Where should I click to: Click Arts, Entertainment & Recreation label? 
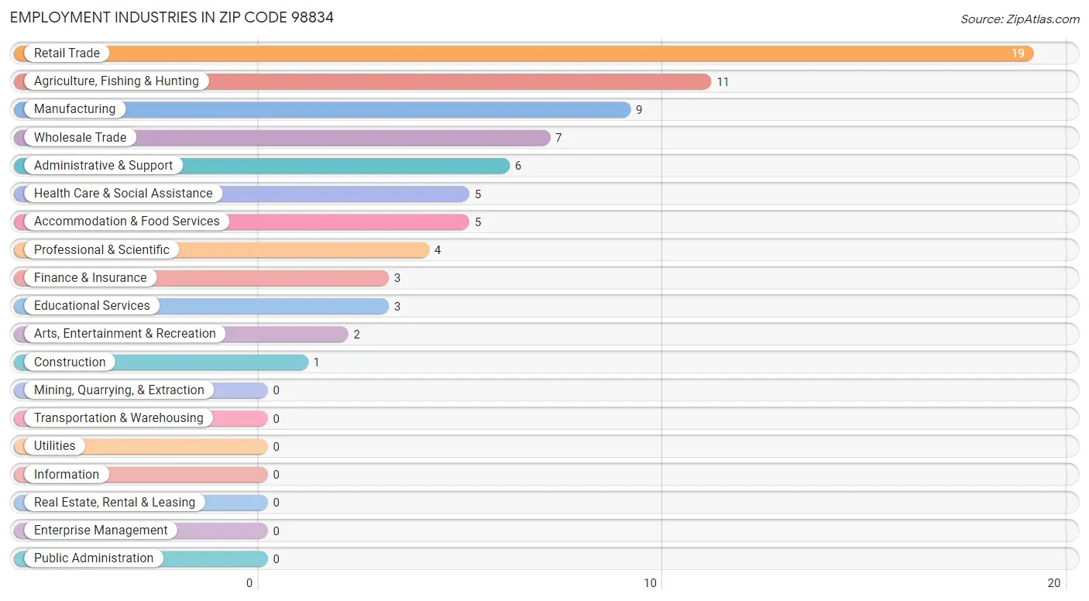(x=125, y=334)
